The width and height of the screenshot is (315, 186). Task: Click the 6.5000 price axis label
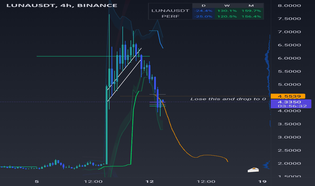coord(289,45)
